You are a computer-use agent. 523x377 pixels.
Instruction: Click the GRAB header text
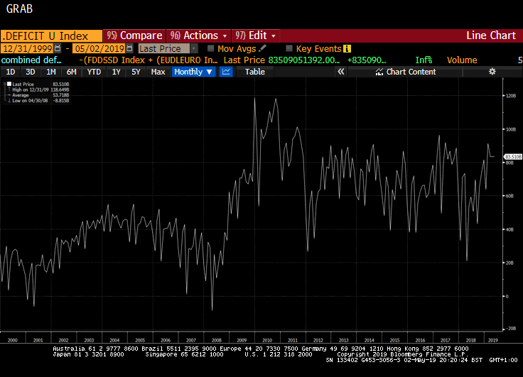click(x=19, y=9)
